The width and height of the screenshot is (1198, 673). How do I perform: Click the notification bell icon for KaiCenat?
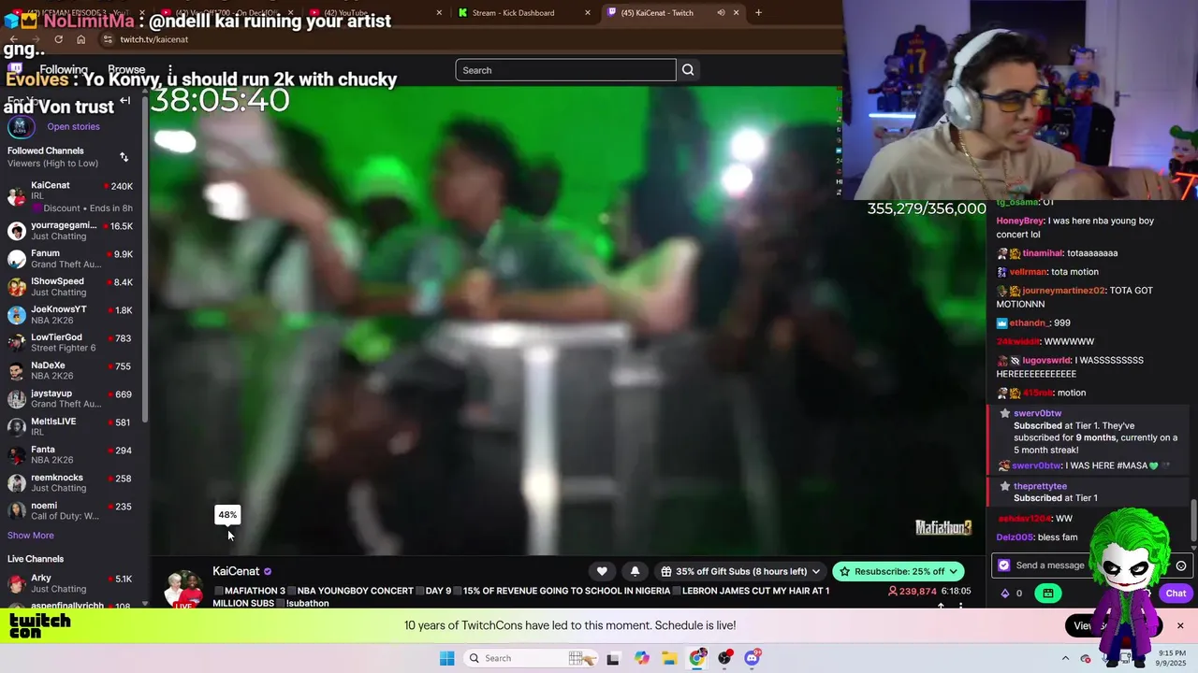tap(635, 571)
